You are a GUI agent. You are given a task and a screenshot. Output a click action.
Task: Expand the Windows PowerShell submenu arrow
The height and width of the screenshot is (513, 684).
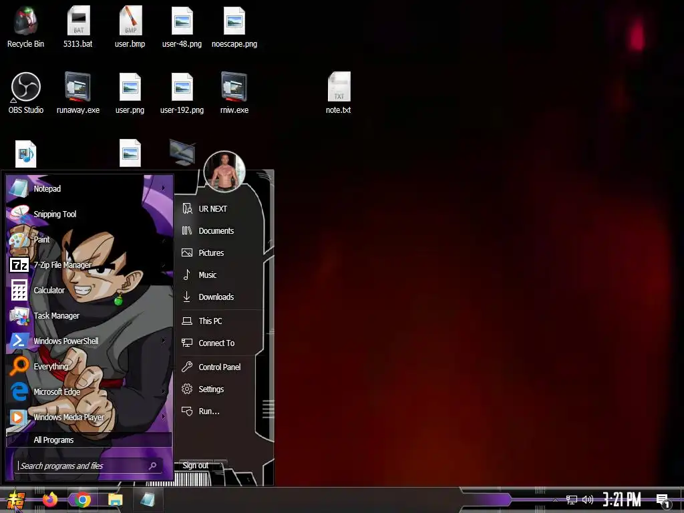[x=163, y=341]
